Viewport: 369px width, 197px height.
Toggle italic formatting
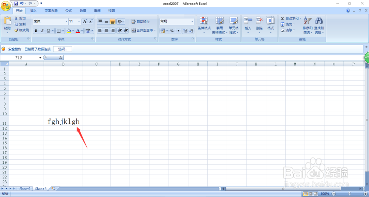[42, 31]
